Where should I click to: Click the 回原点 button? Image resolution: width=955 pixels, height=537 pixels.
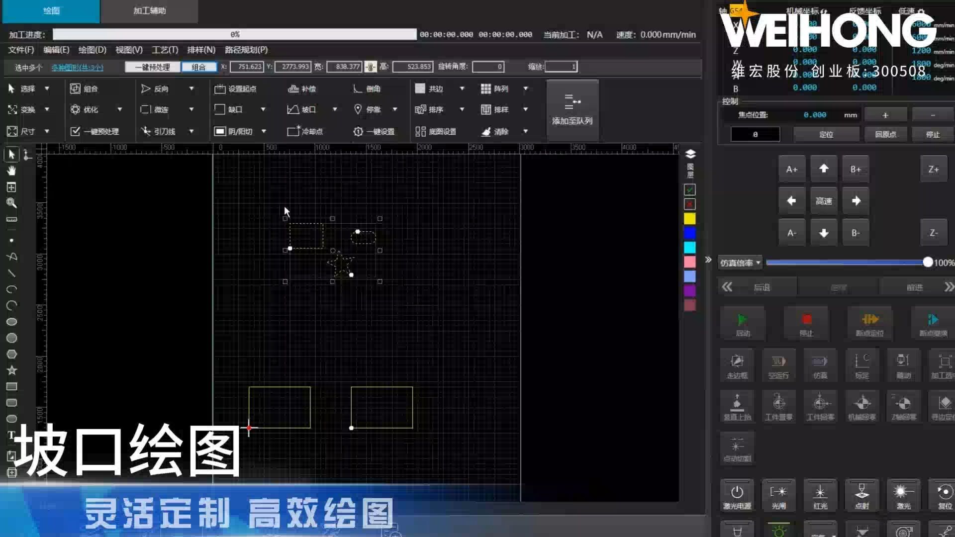885,134
